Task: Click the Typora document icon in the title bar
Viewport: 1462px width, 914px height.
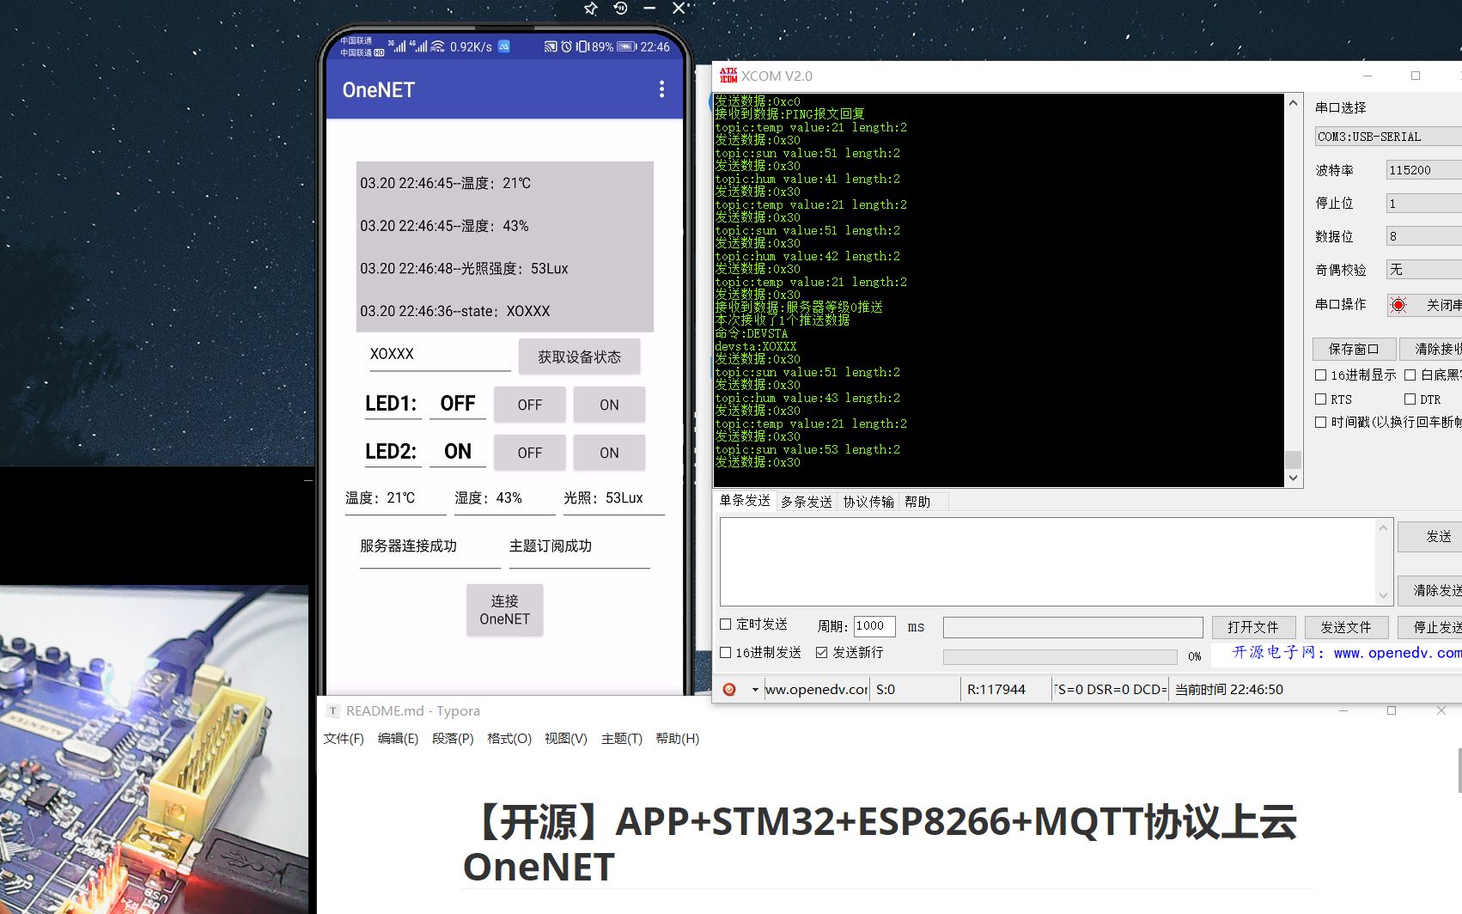Action: click(x=333, y=711)
